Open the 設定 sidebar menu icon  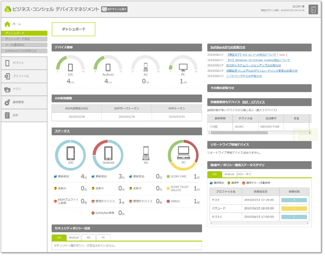click(x=7, y=115)
